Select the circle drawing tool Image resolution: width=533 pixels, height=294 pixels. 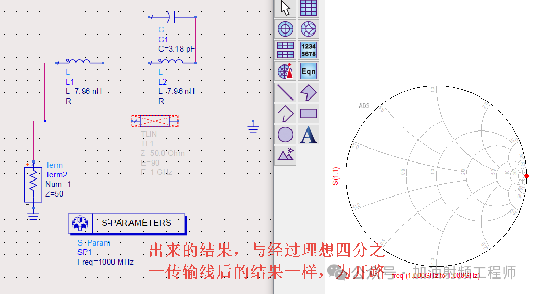pos(285,135)
